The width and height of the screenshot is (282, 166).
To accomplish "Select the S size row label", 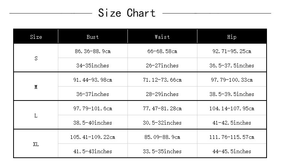I will pos(36,58).
